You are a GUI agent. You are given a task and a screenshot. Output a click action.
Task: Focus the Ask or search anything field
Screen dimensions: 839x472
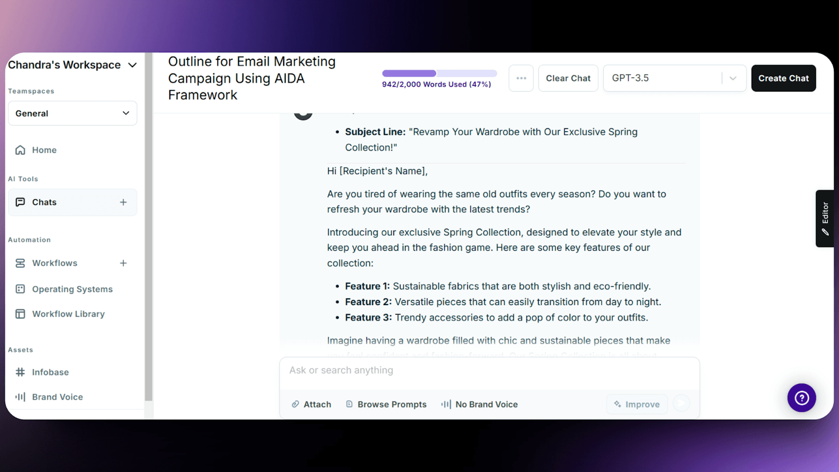coord(490,371)
